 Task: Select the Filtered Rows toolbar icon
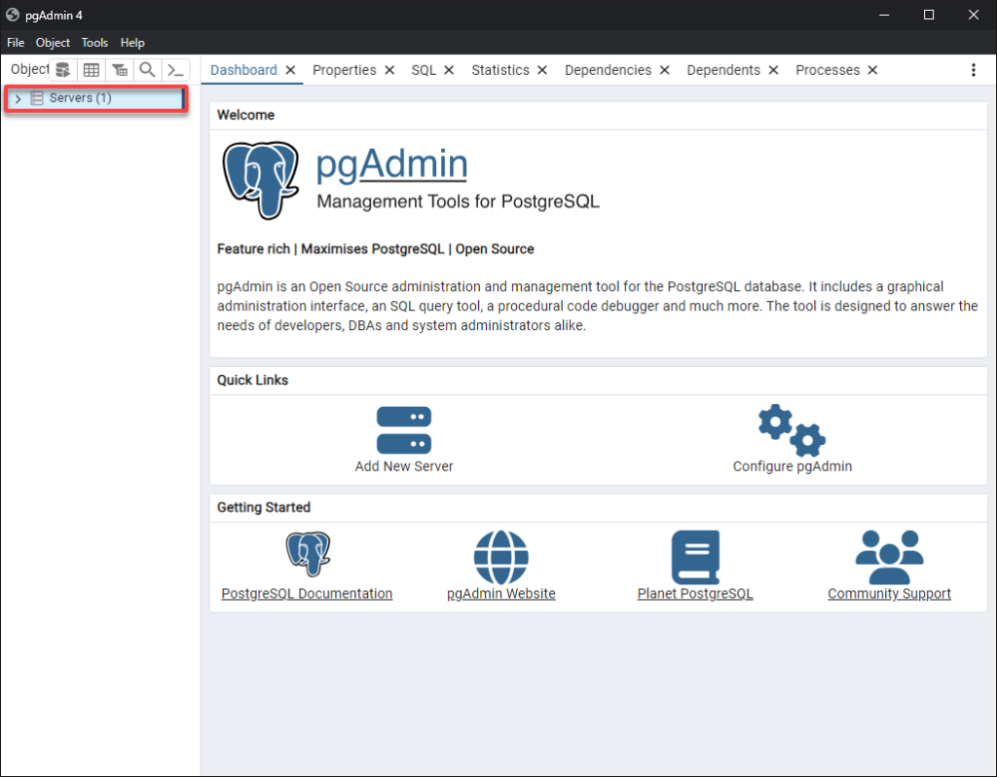[x=119, y=69]
